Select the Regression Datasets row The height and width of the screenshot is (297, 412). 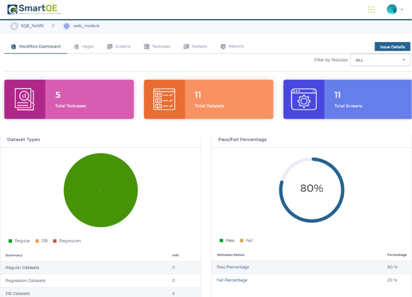point(101,280)
